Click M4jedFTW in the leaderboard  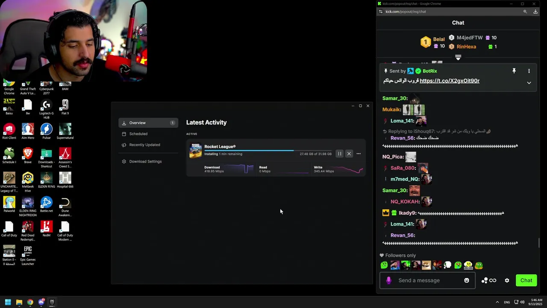tap(469, 38)
